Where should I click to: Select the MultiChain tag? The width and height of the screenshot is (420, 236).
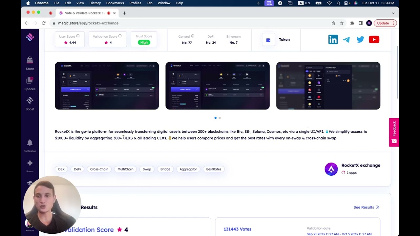pyautogui.click(x=125, y=169)
